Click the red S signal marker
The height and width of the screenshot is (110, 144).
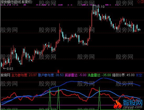(58, 71)
